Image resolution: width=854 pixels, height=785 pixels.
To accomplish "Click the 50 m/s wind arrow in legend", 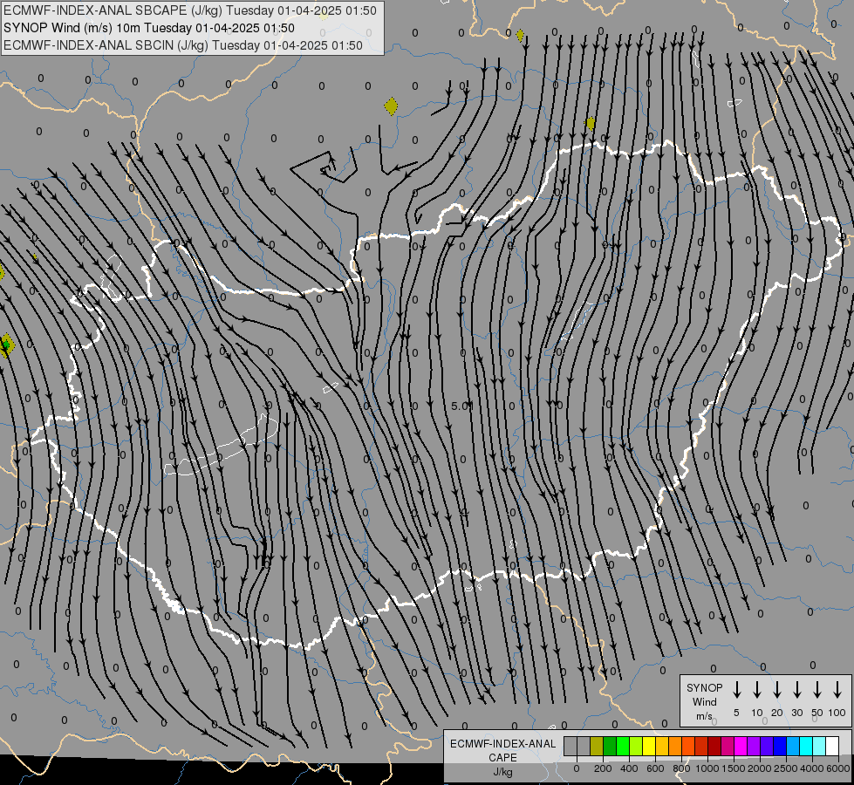I will [817, 690].
